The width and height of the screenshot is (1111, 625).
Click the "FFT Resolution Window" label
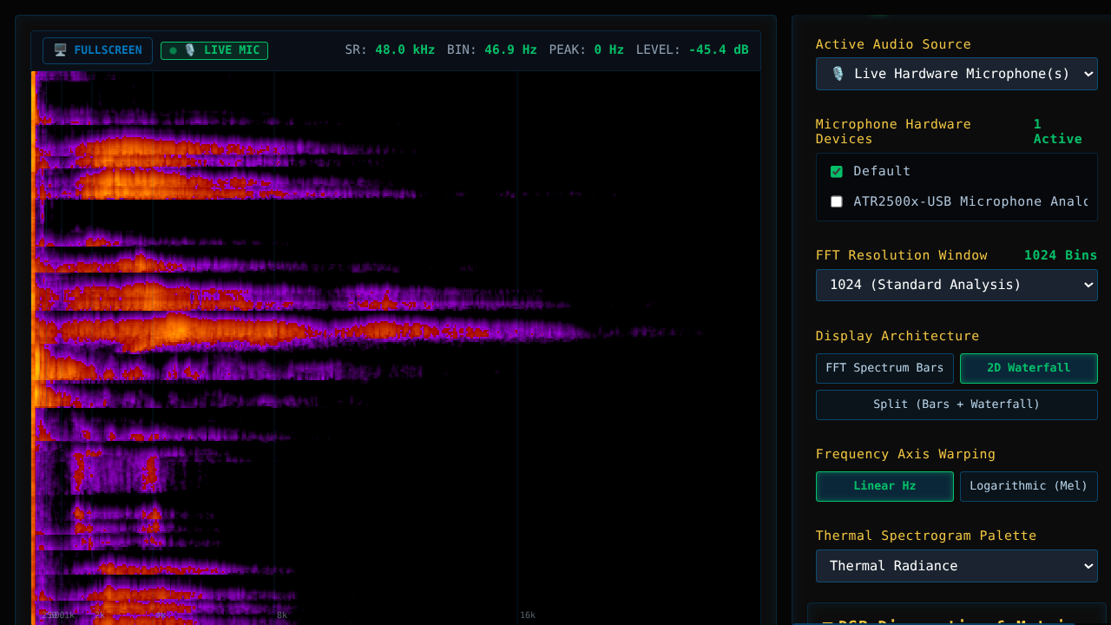[x=901, y=255]
